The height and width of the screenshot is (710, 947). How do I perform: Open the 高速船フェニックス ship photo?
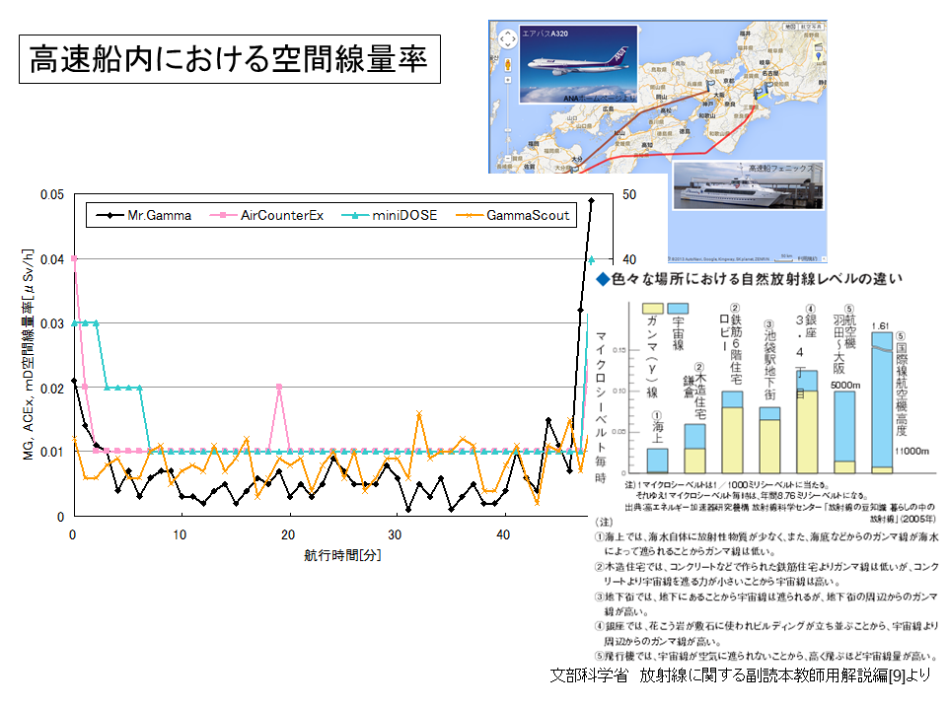(x=748, y=184)
